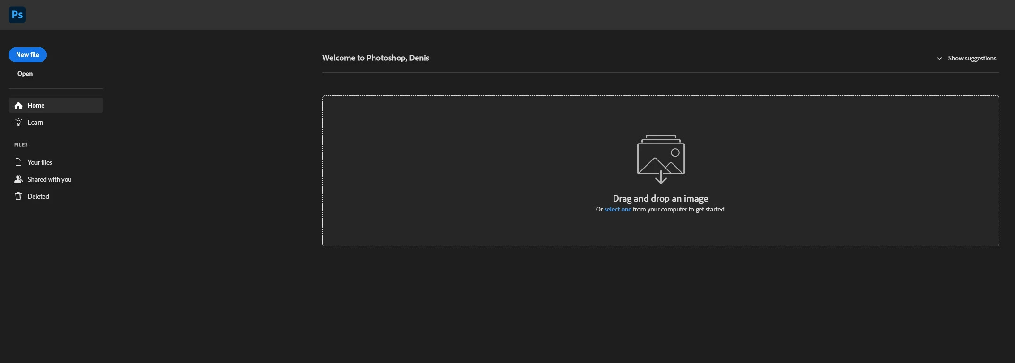This screenshot has width=1015, height=363.
Task: Click the Learn lightbulb icon
Action: coord(18,122)
